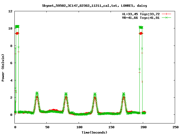Image resolution: width=181 pixels, height=135 pixels.
Task: Click the third source peak near 125 seconds
Action: [95, 94]
